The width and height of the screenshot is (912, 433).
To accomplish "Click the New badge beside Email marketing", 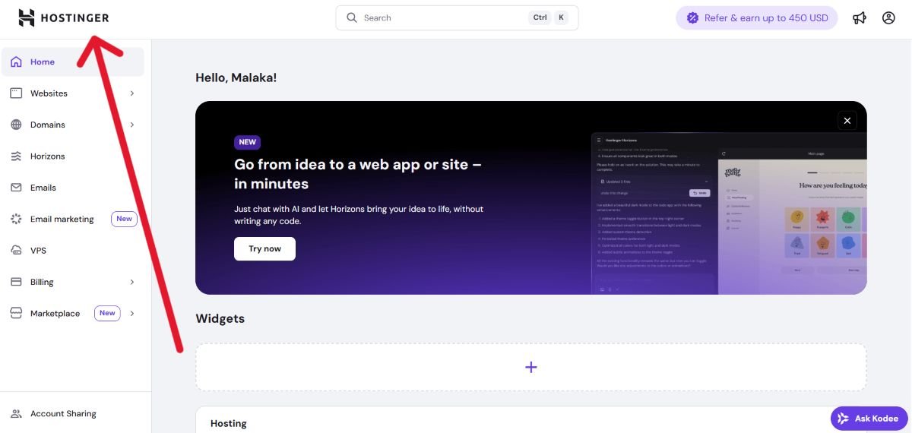I will (x=124, y=219).
